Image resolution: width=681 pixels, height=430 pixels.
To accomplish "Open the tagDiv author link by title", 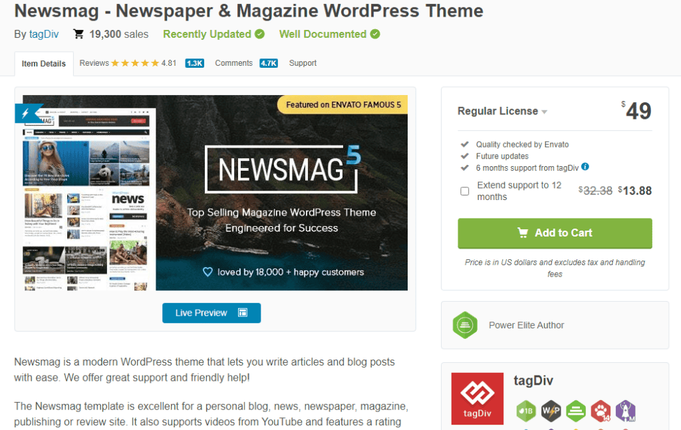I will [x=44, y=35].
